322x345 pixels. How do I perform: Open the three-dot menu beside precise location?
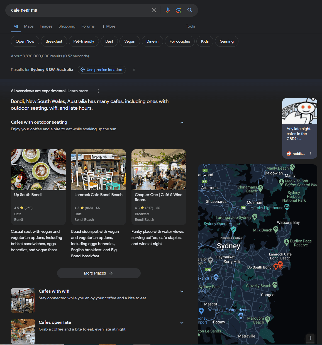134,69
